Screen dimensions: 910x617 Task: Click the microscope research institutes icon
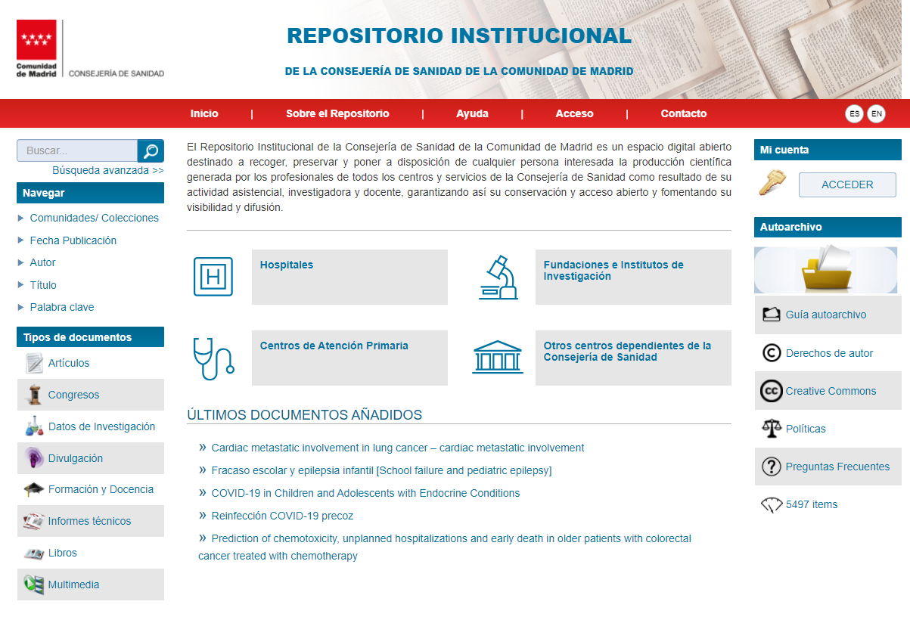coord(498,277)
